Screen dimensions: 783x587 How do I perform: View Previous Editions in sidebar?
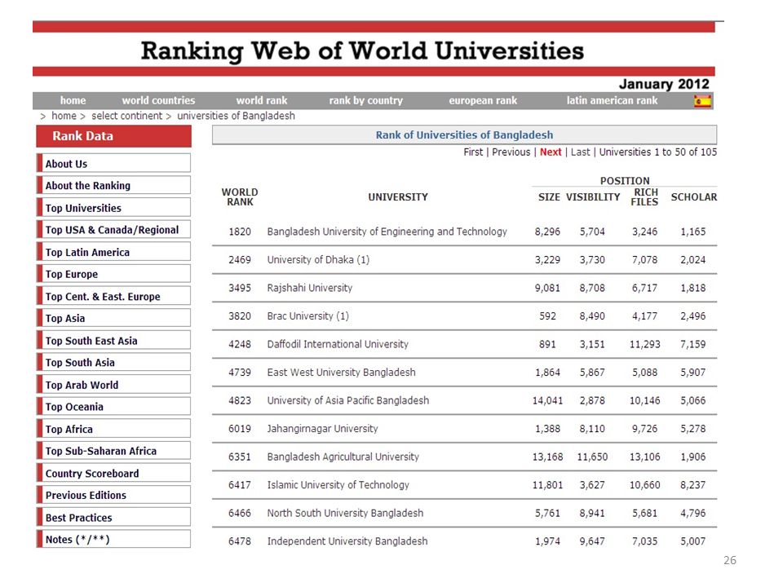click(x=114, y=495)
